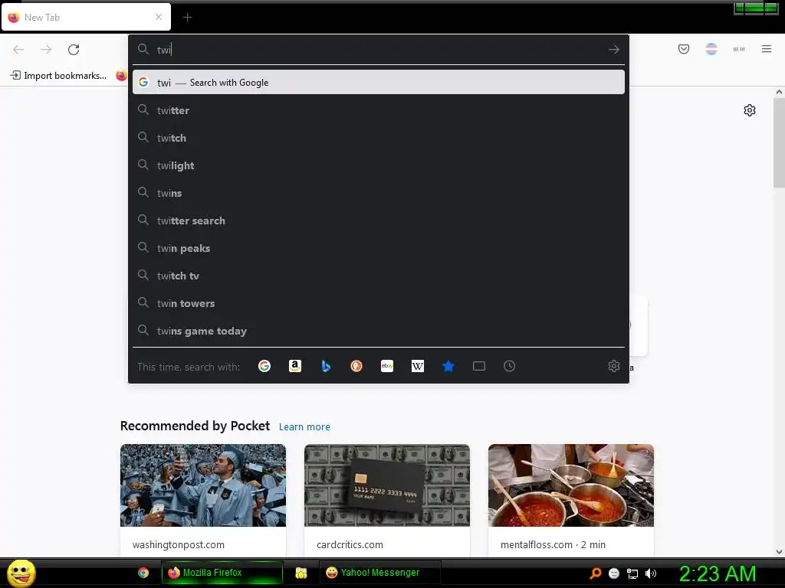Open the washingtonpost.com graduation story thumbnail
This screenshot has width=785, height=588.
coord(203,485)
